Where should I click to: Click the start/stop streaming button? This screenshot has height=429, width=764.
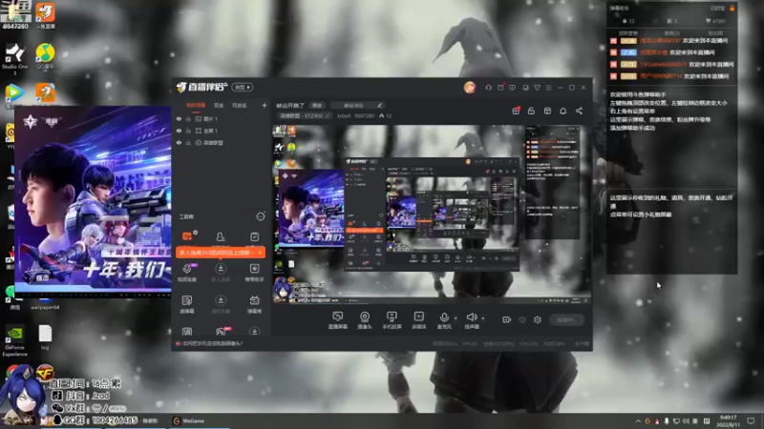click(x=566, y=319)
